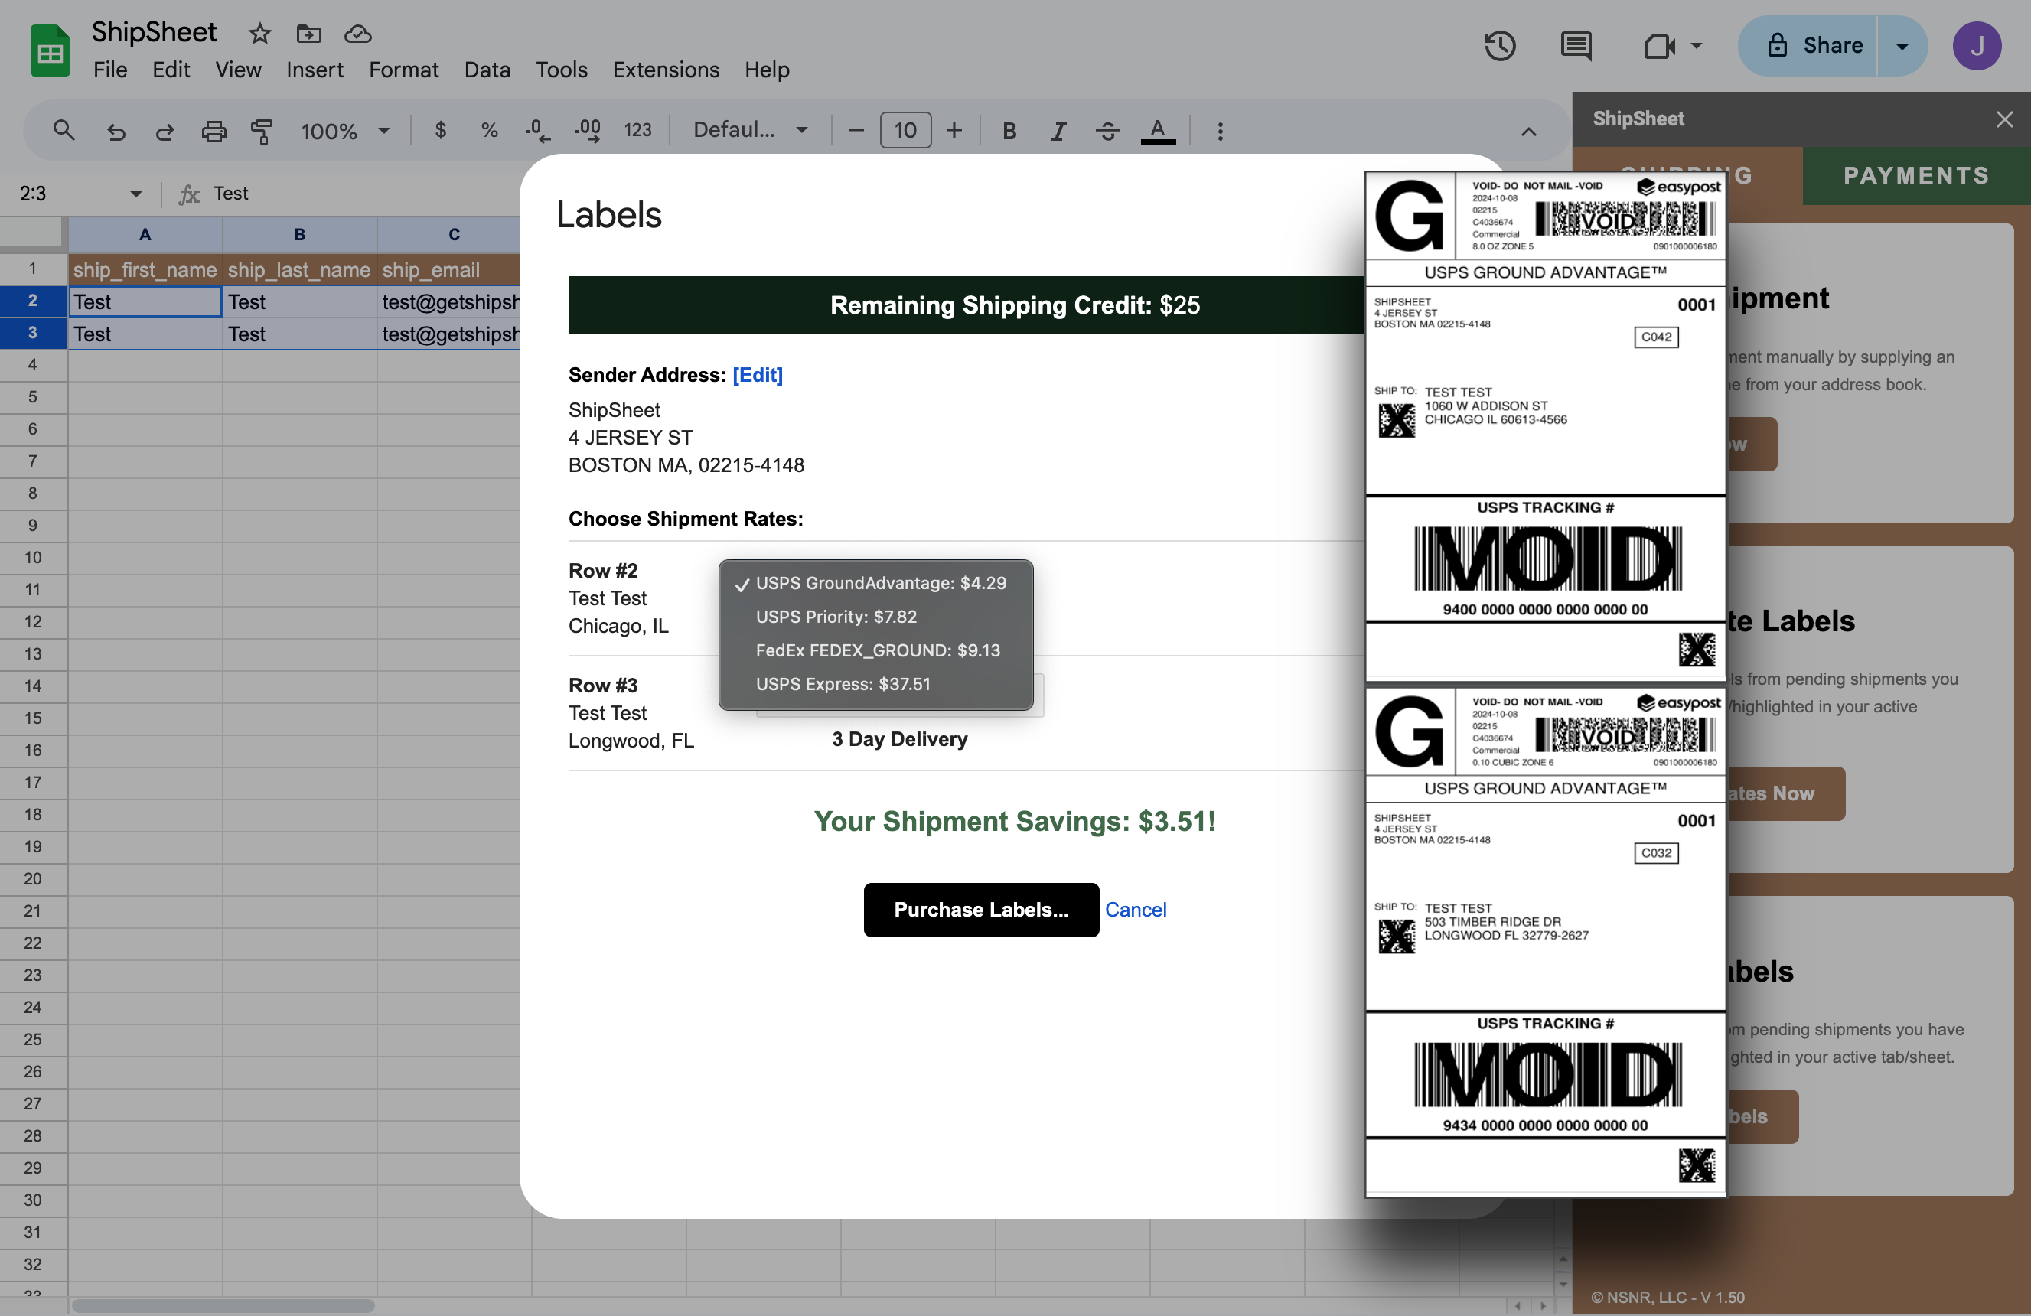Switch to the PAYMENTS tab
2031x1316 pixels.
tap(1915, 176)
